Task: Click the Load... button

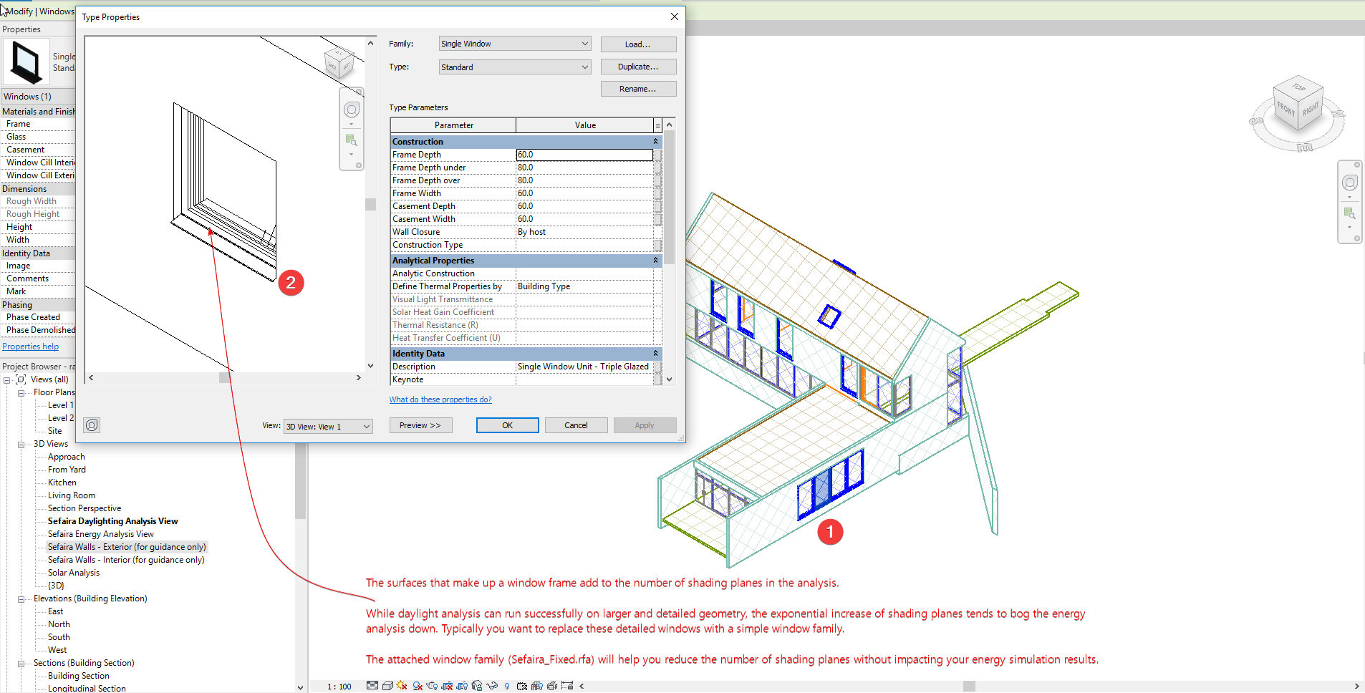Action: click(638, 44)
